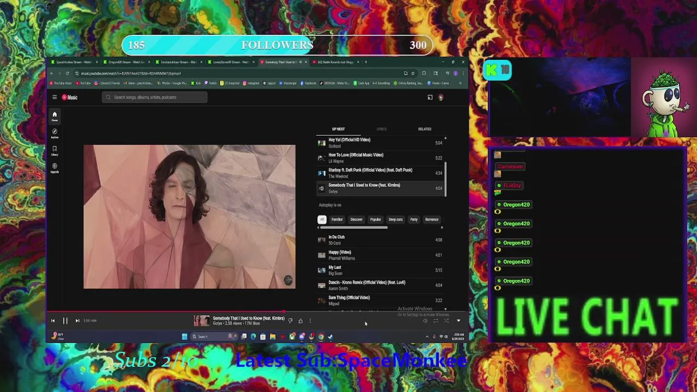
Task: Open the Cash App bookmark
Action: pyautogui.click(x=362, y=83)
